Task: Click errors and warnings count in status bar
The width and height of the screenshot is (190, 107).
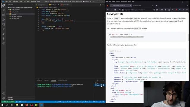Action: click(x=18, y=102)
